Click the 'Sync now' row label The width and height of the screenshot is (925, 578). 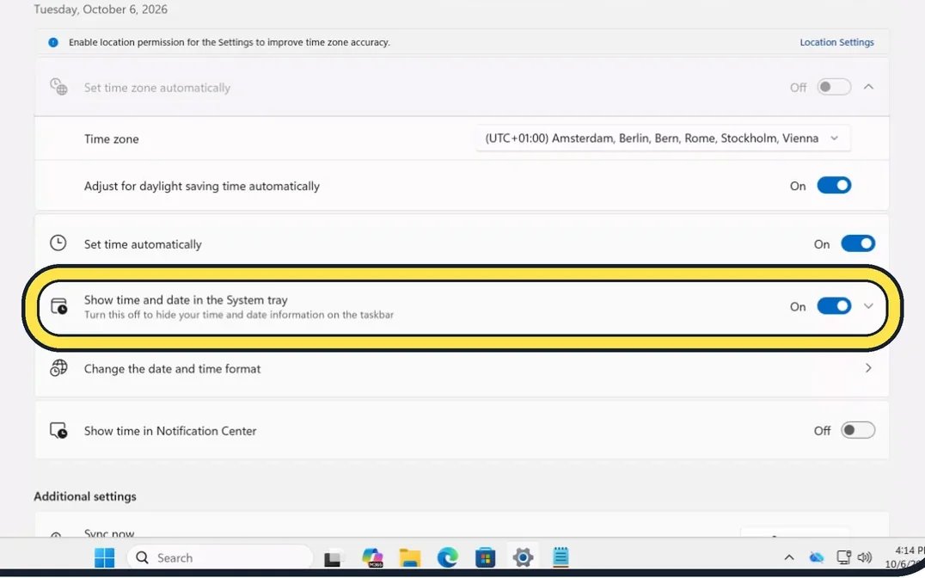pyautogui.click(x=109, y=532)
